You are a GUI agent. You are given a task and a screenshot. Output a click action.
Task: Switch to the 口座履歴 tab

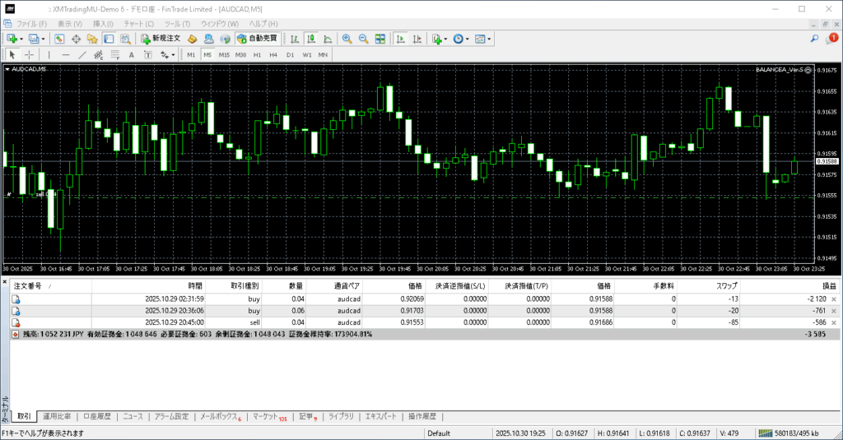point(98,416)
